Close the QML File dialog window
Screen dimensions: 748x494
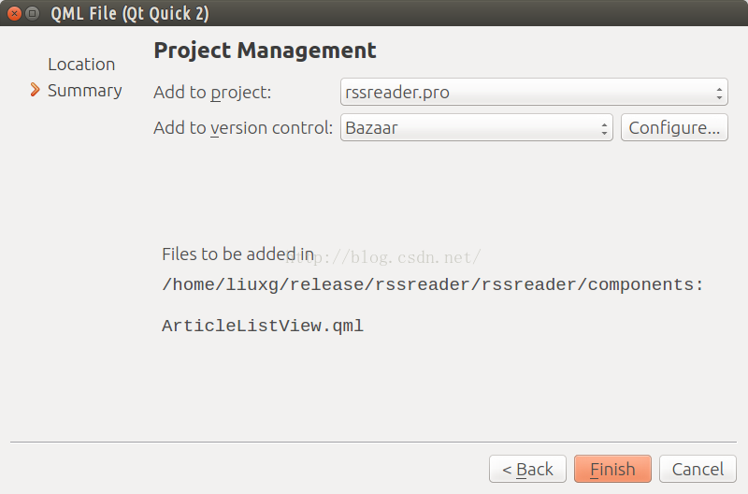click(x=15, y=13)
